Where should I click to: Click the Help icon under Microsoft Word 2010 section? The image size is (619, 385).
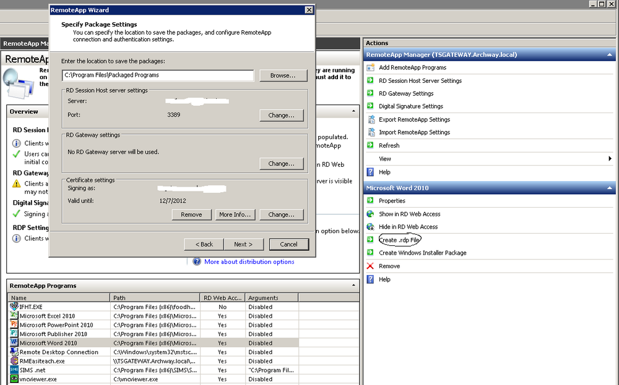370,279
